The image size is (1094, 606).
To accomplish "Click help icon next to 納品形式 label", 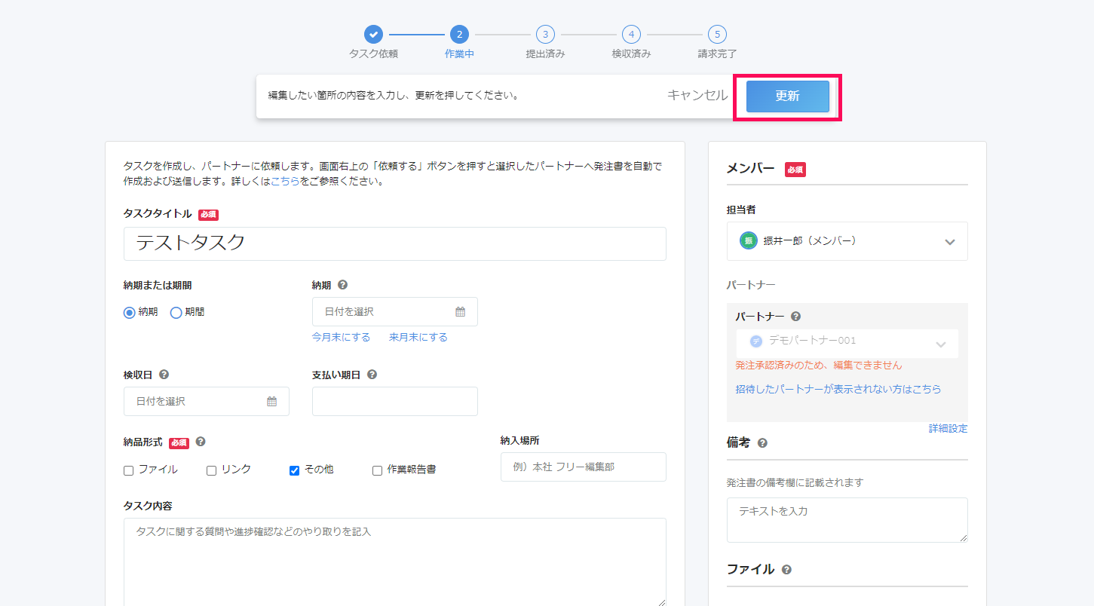I will (201, 442).
